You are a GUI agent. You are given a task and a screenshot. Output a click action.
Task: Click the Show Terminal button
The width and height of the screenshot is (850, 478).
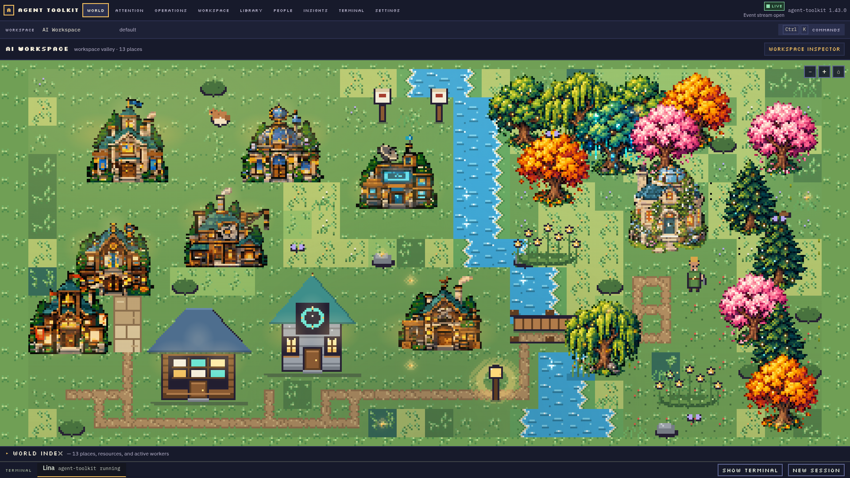[x=750, y=470]
